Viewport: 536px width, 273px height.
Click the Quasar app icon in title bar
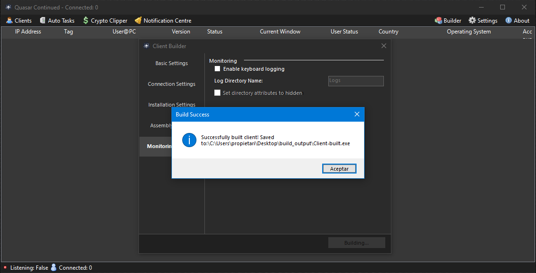click(x=8, y=7)
